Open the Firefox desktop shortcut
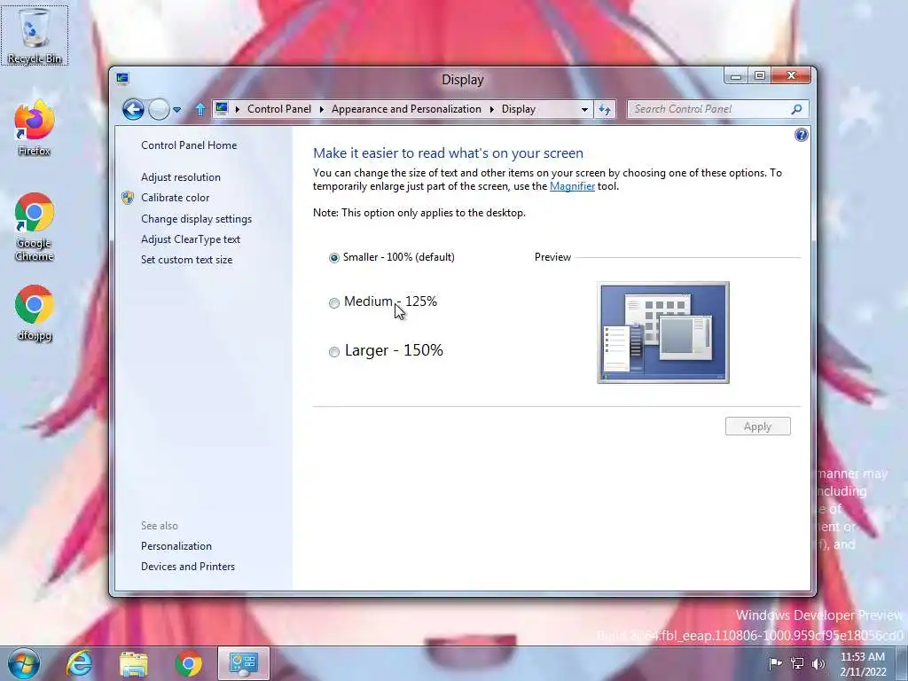908x681 pixels. (35, 128)
